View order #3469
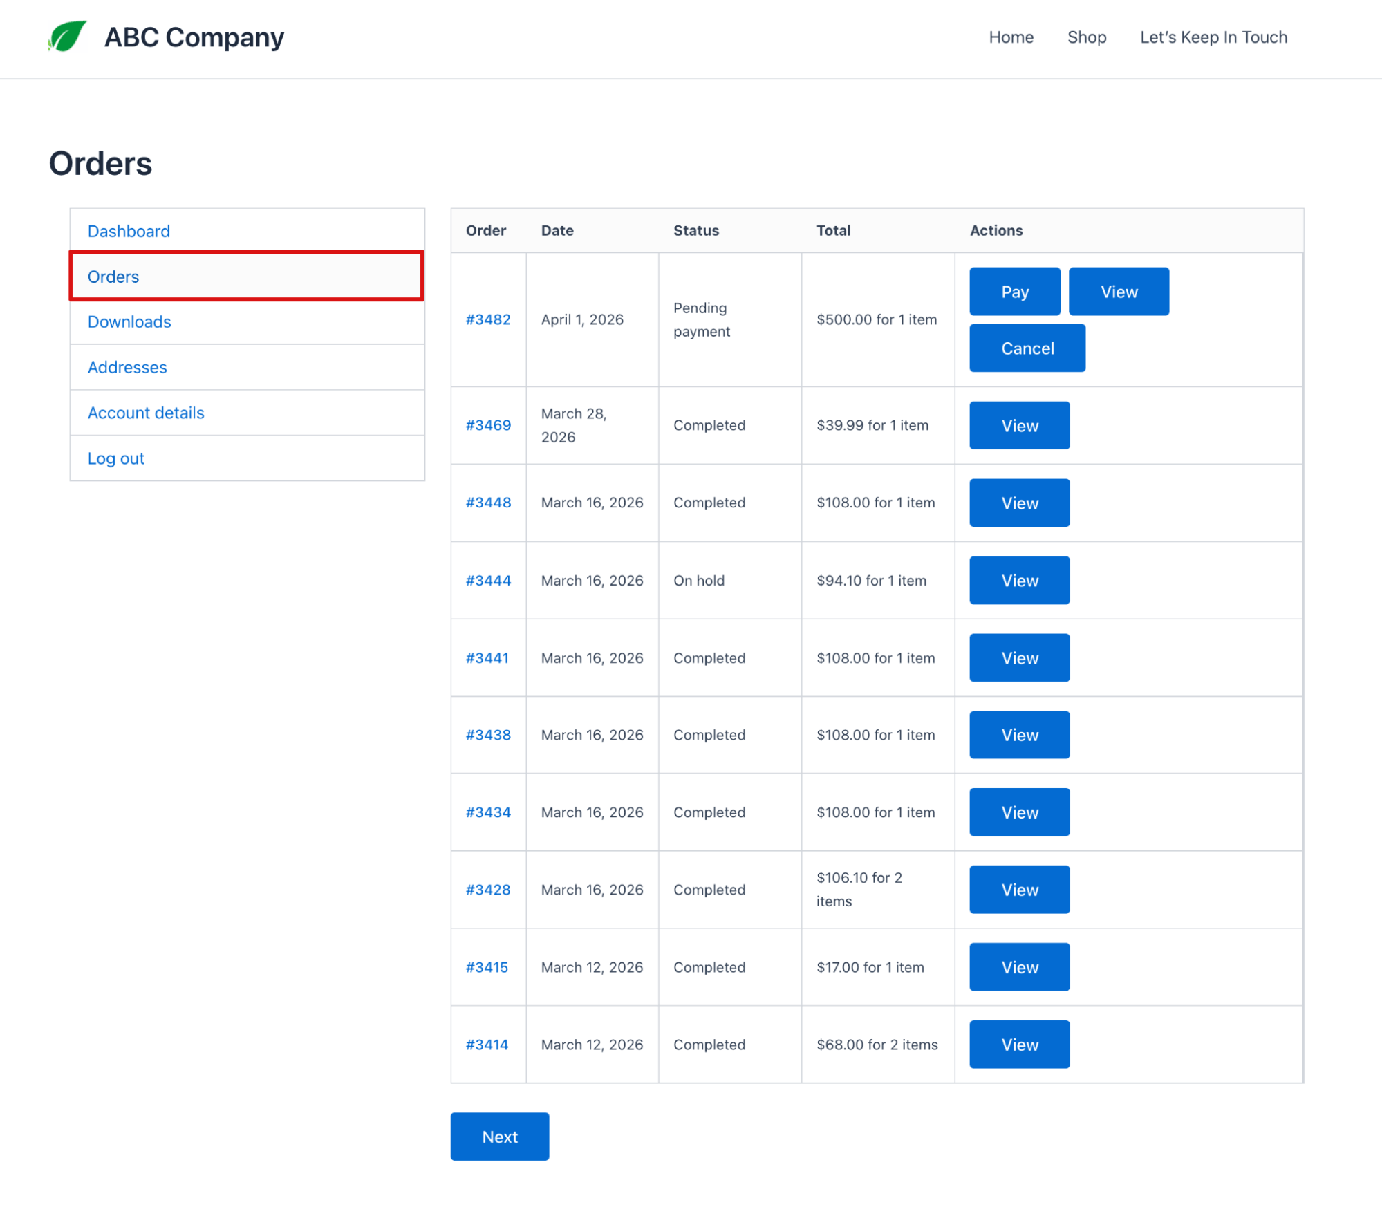1382x1216 pixels. [x=1018, y=424]
